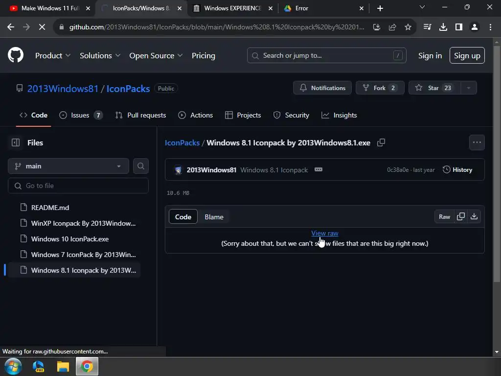Open the Pull requests tab

140,115
